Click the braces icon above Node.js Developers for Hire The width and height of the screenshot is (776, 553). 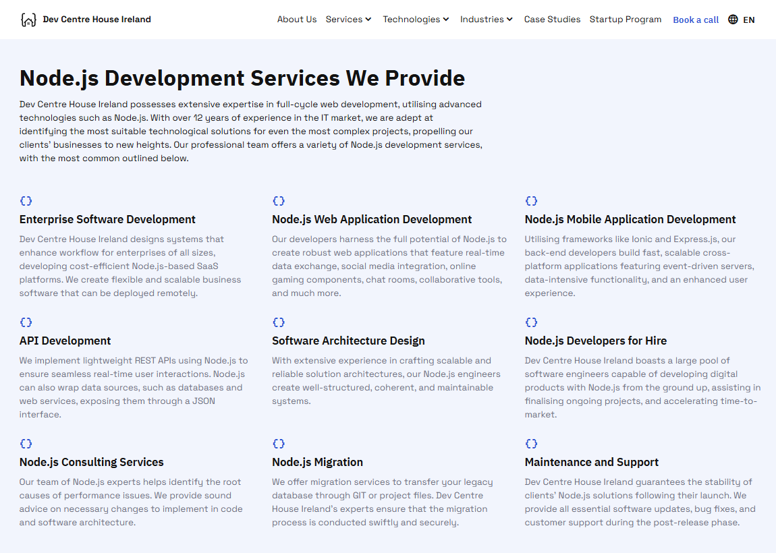[x=531, y=322]
